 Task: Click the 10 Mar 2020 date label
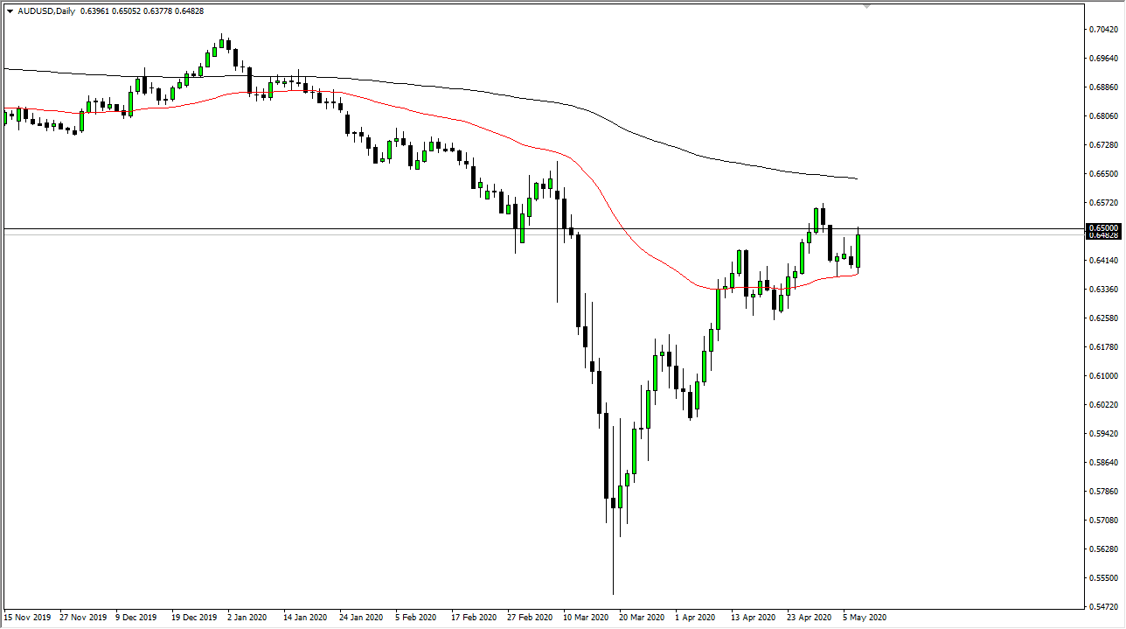(x=586, y=618)
